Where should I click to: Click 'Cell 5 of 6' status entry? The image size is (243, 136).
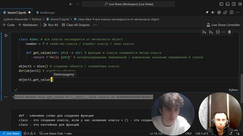click(x=202, y=133)
